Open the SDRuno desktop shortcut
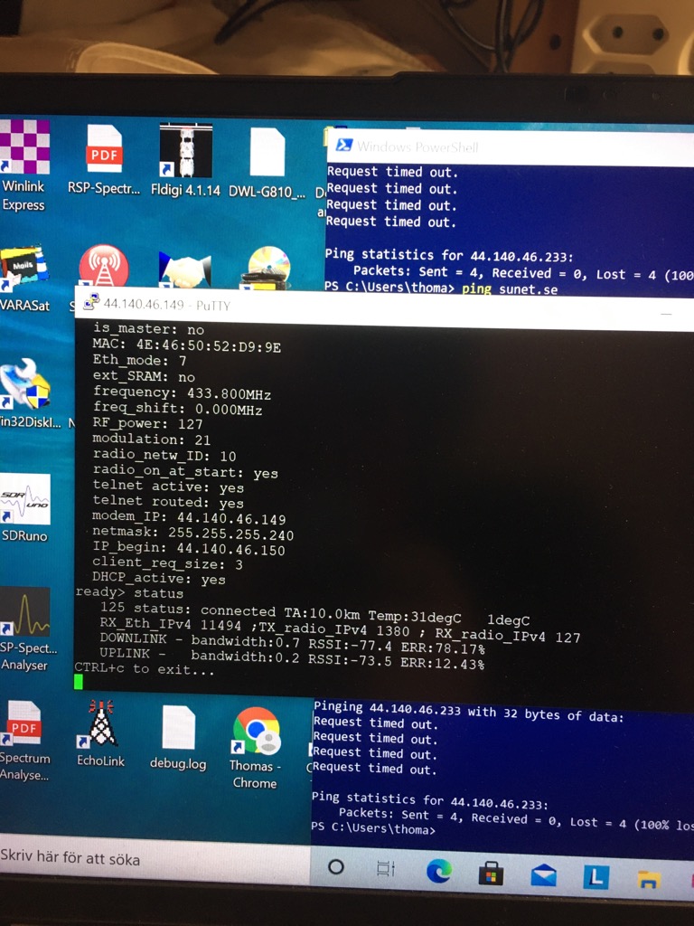This screenshot has height=926, width=694. pyautogui.click(x=24, y=500)
